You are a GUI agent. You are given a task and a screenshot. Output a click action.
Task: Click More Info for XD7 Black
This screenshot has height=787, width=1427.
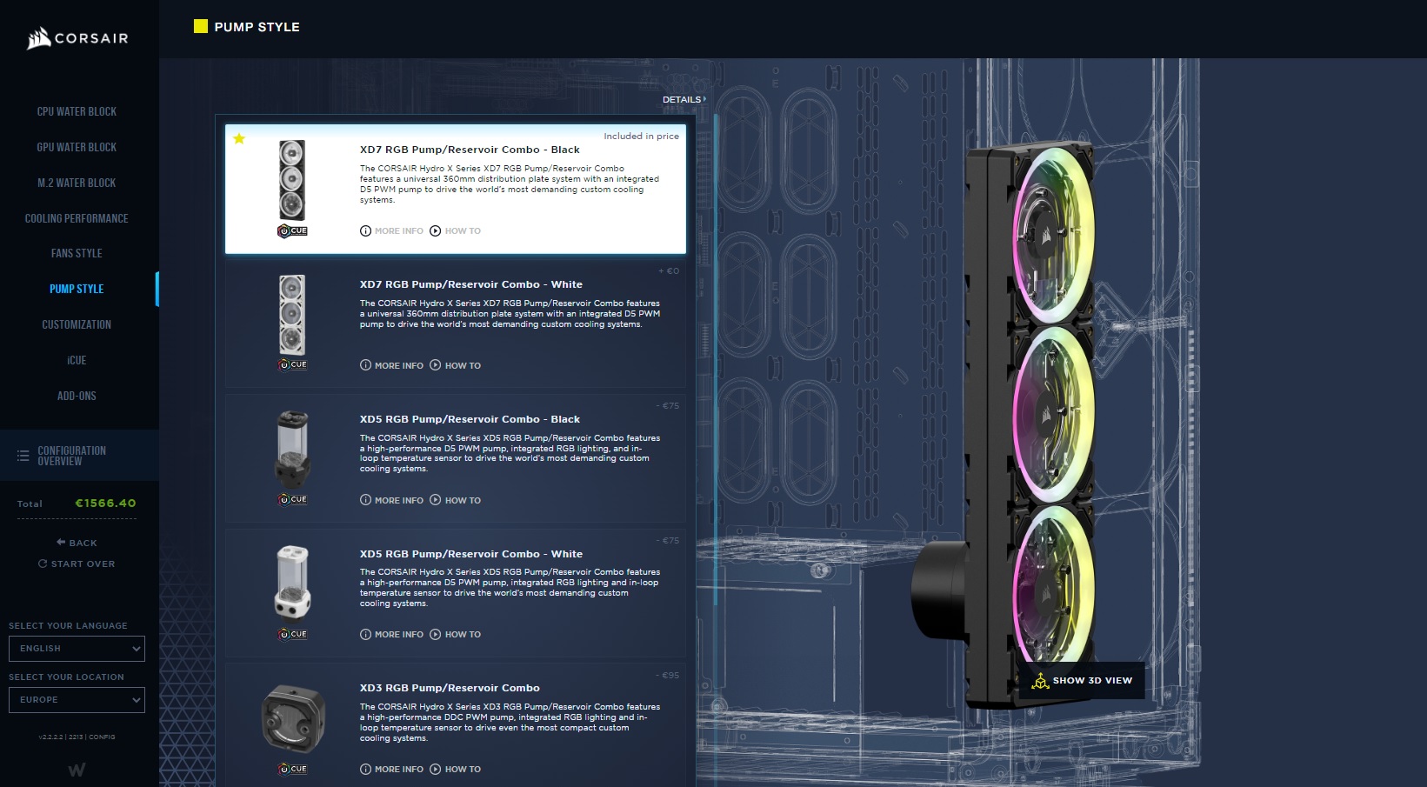(391, 231)
